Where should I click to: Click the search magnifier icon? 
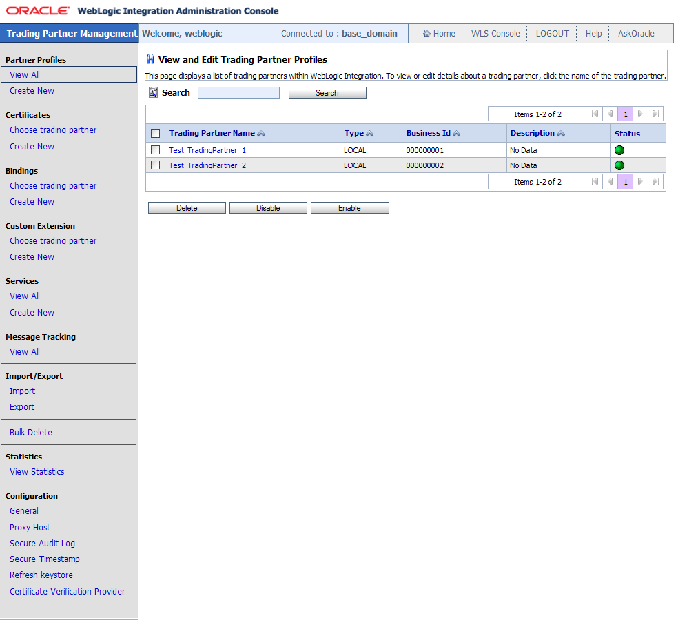point(152,92)
